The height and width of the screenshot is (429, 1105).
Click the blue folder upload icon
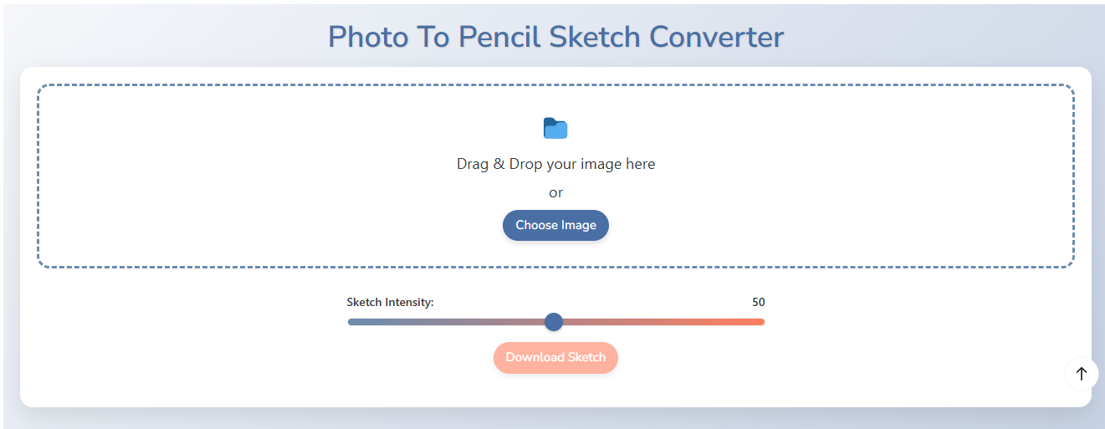(555, 128)
